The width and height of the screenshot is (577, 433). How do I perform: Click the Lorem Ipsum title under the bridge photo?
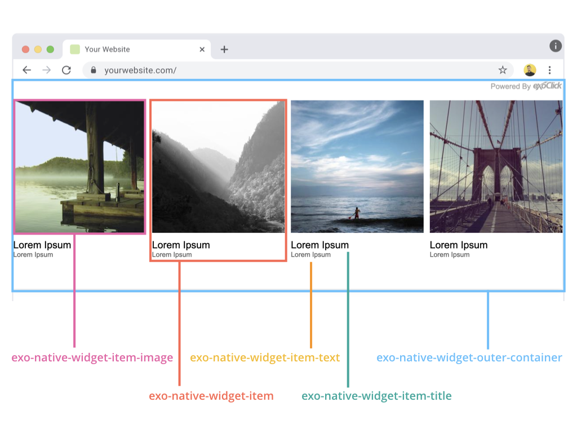point(458,245)
